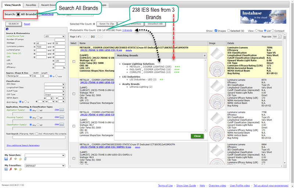Image resolution: width=294 pixels, height=188 pixels.
Task: Click Luminaire Lumens minimum field 7000
Action: tap(41, 47)
